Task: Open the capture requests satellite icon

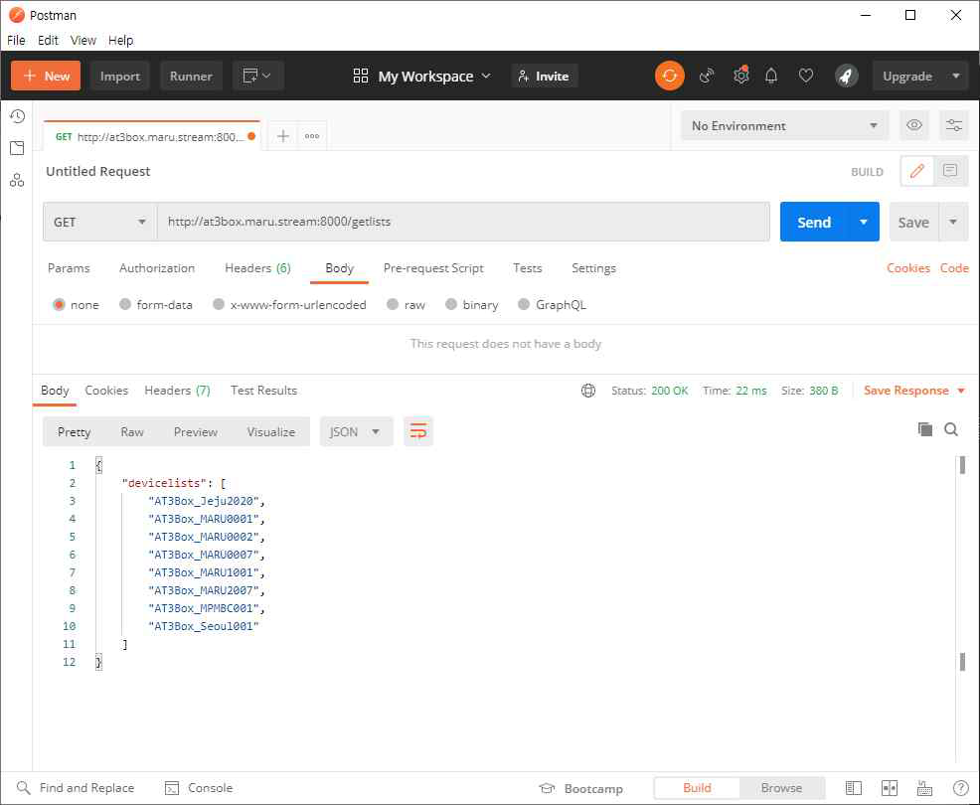Action: [x=707, y=77]
